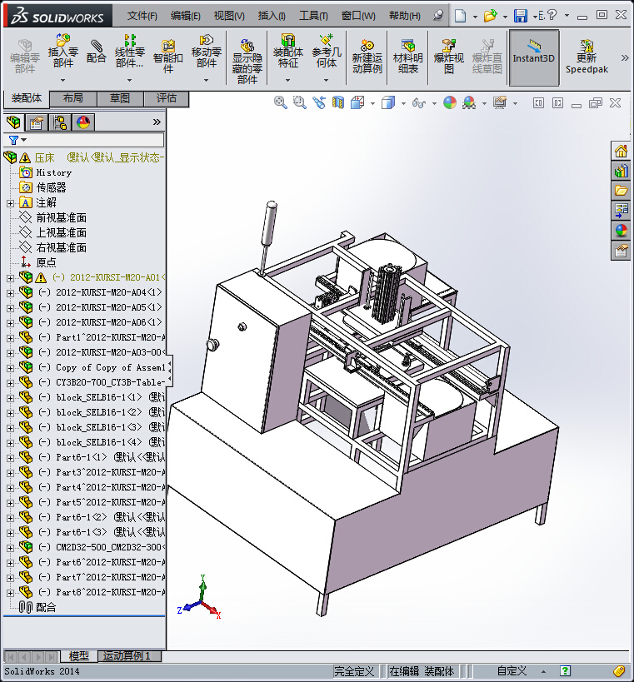Expand the 注解 (Annotations) tree node
Image resolution: width=634 pixels, height=682 pixels.
tap(11, 203)
